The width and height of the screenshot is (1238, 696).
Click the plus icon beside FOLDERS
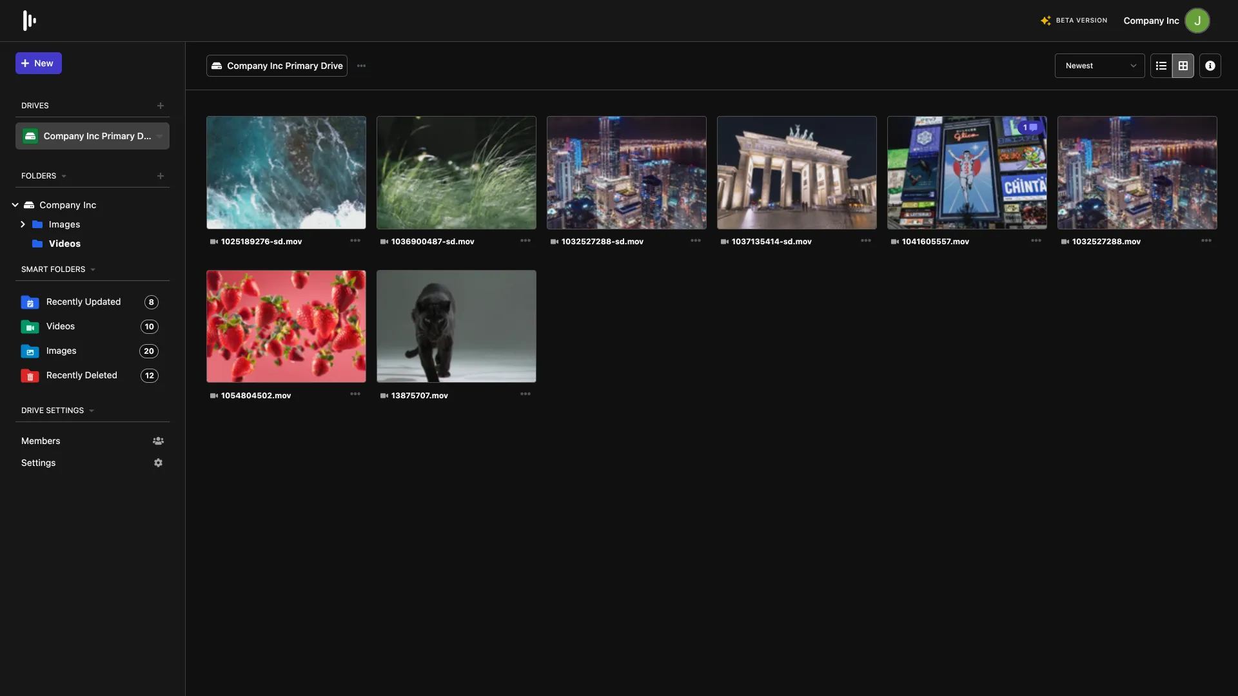coord(161,176)
